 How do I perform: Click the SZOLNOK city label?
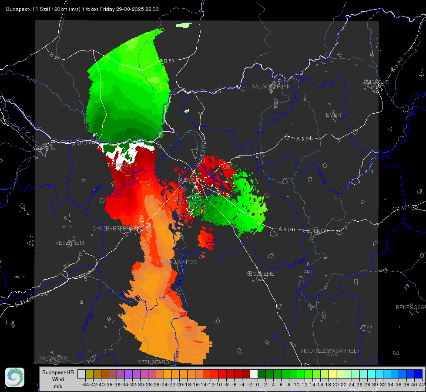317,231
